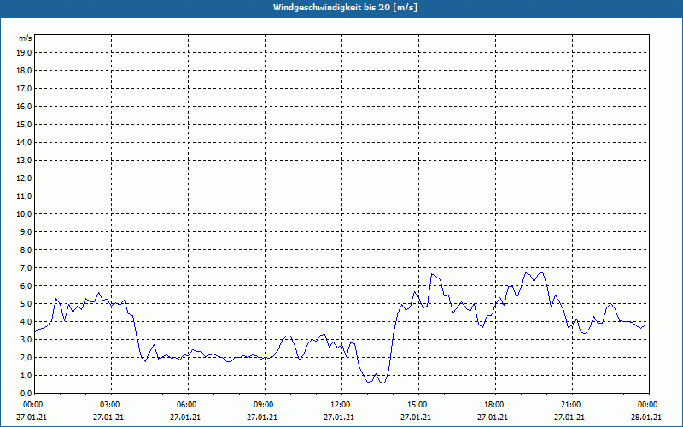Select the '17,0' y-axis value
This screenshot has width=683, height=427.
point(24,89)
